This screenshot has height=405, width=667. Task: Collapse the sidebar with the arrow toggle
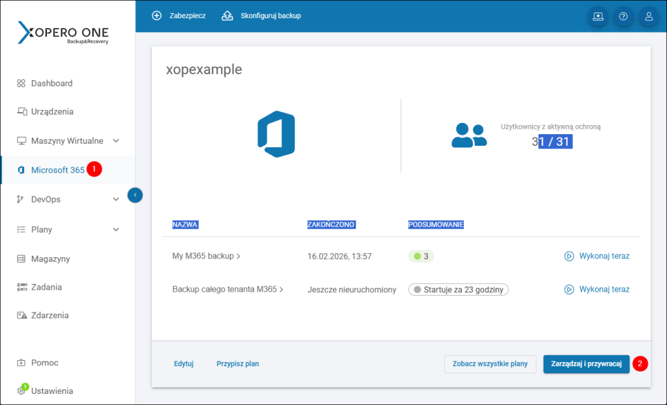[x=135, y=195]
